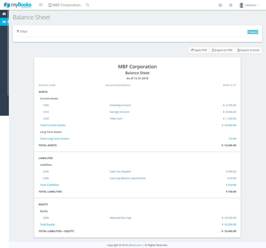This screenshot has height=248, width=266.
Task: Open account code 1020
Action: click(x=46, y=119)
